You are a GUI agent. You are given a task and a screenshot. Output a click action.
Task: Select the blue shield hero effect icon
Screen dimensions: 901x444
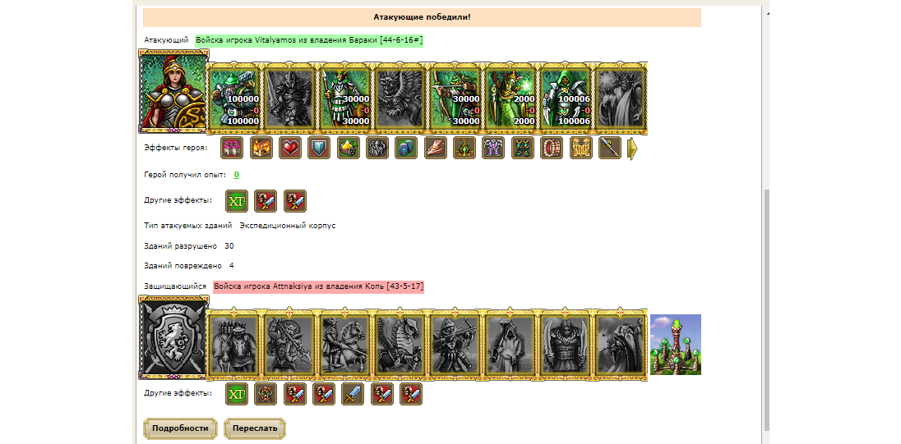click(x=319, y=148)
